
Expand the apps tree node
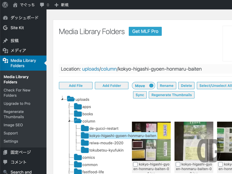[x=69, y=107]
